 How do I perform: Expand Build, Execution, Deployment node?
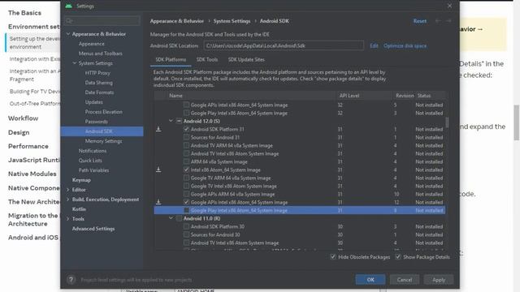point(68,200)
